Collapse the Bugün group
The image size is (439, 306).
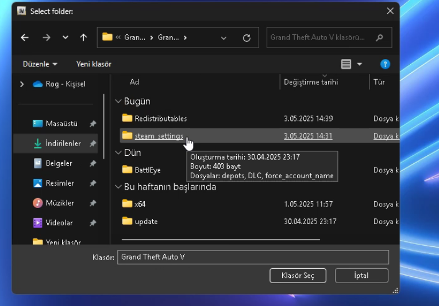point(118,101)
